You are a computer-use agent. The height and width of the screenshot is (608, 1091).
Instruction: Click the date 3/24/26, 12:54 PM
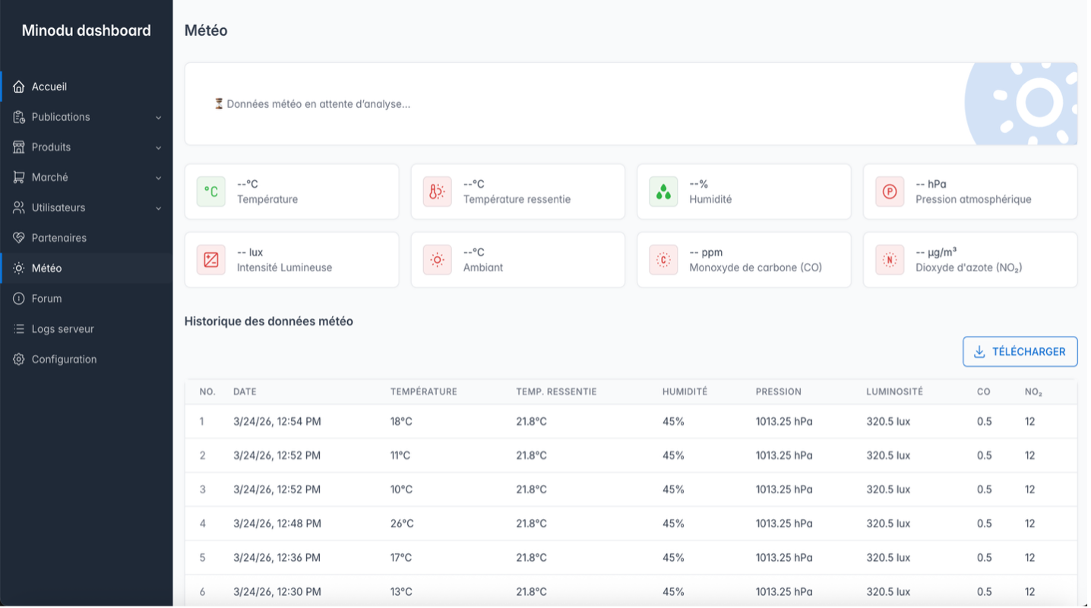coord(277,422)
